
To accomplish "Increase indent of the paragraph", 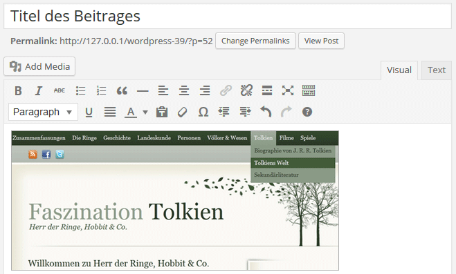I will [245, 112].
